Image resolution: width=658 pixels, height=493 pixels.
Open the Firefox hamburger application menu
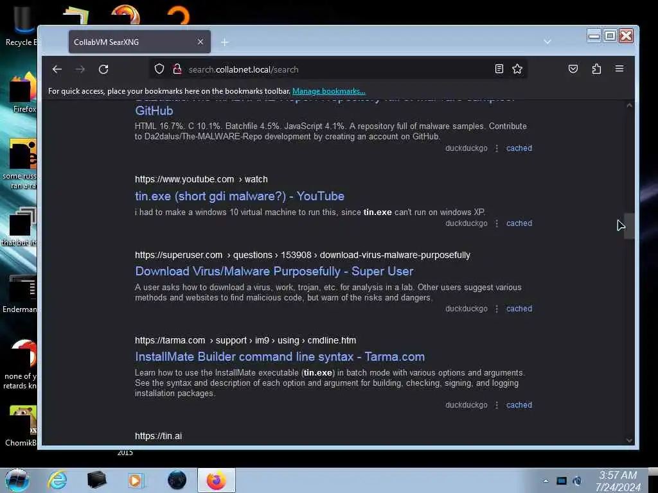[619, 69]
